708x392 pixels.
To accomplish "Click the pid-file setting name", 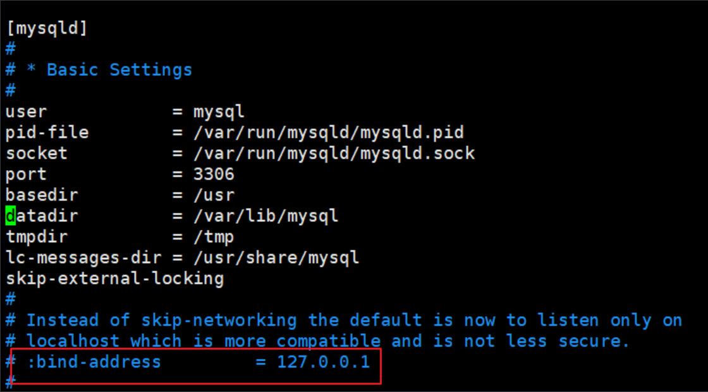I will (47, 133).
